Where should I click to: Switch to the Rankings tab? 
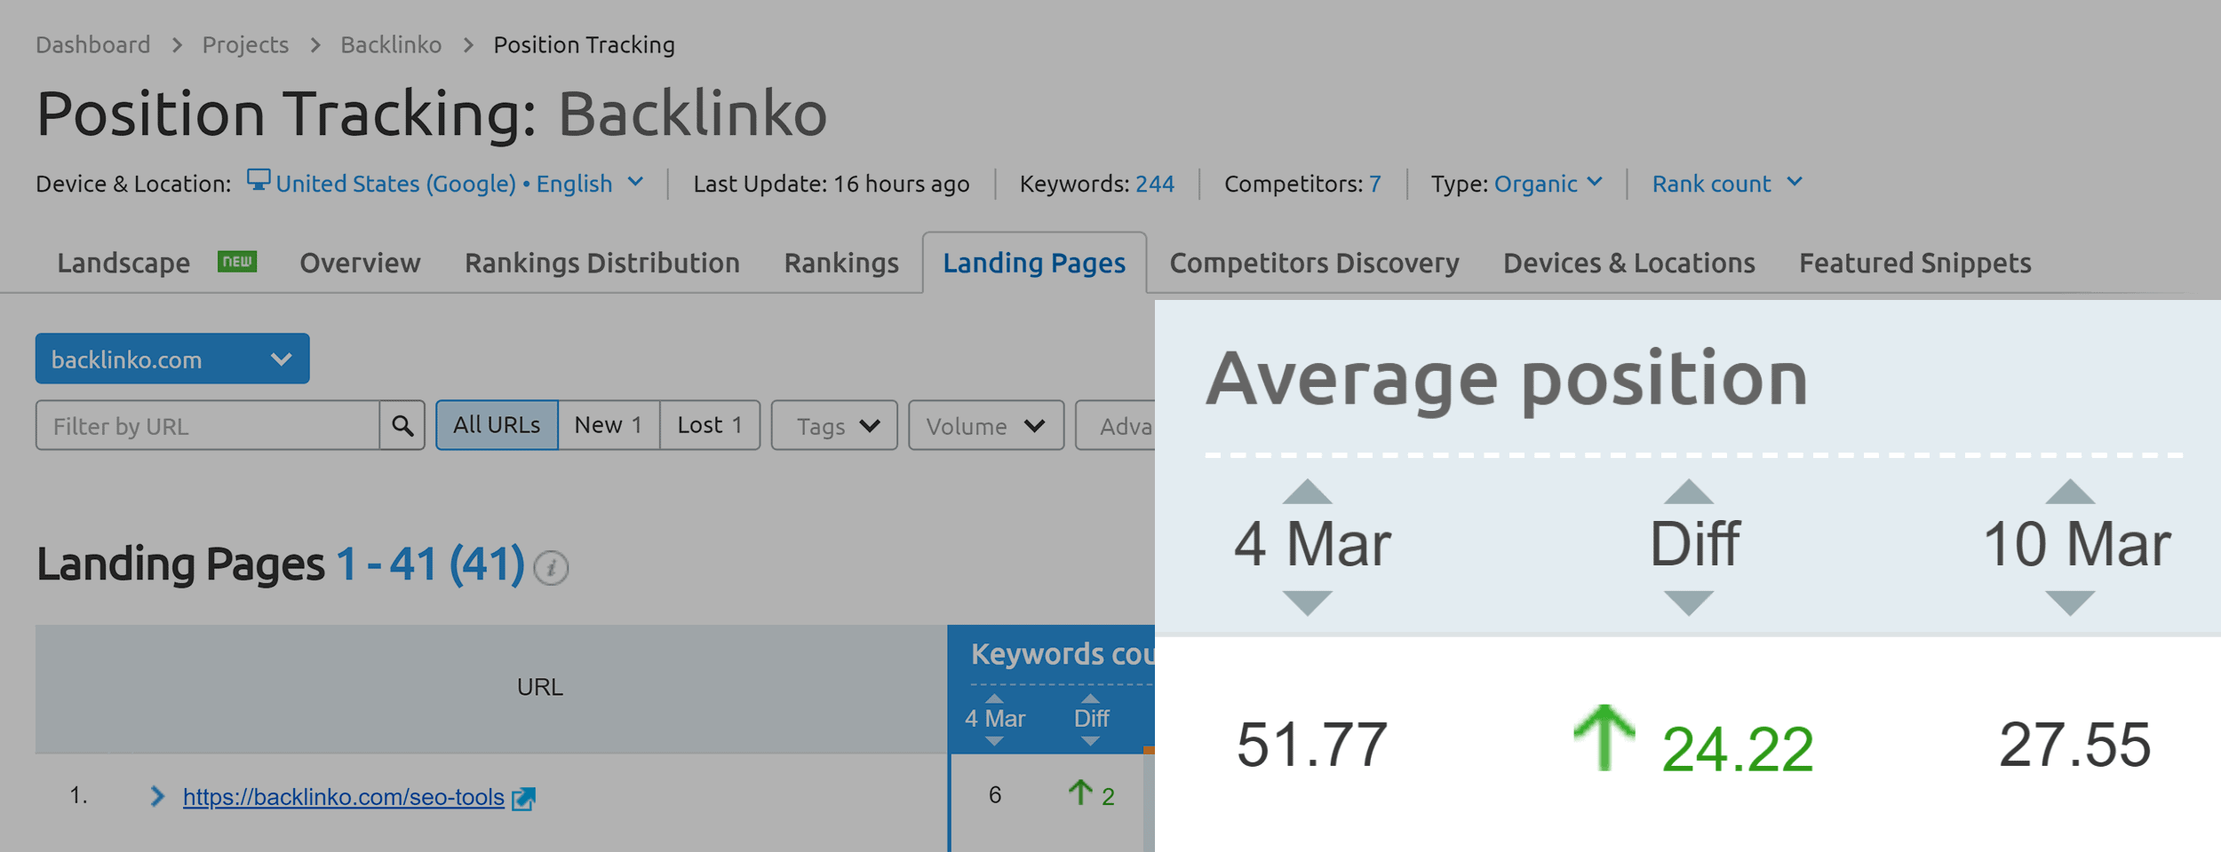click(x=841, y=263)
